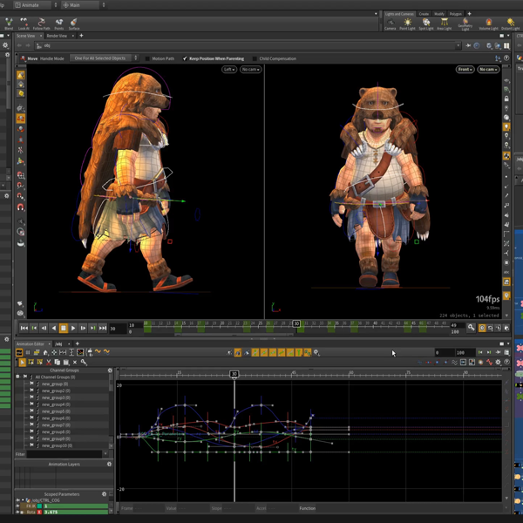The width and height of the screenshot is (523, 523).
Task: Open the Front viewport view dropdown
Action: point(465,69)
